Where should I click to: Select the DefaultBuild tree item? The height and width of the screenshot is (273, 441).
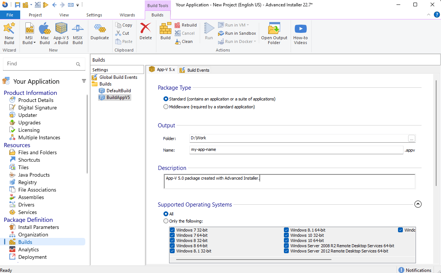coord(118,90)
